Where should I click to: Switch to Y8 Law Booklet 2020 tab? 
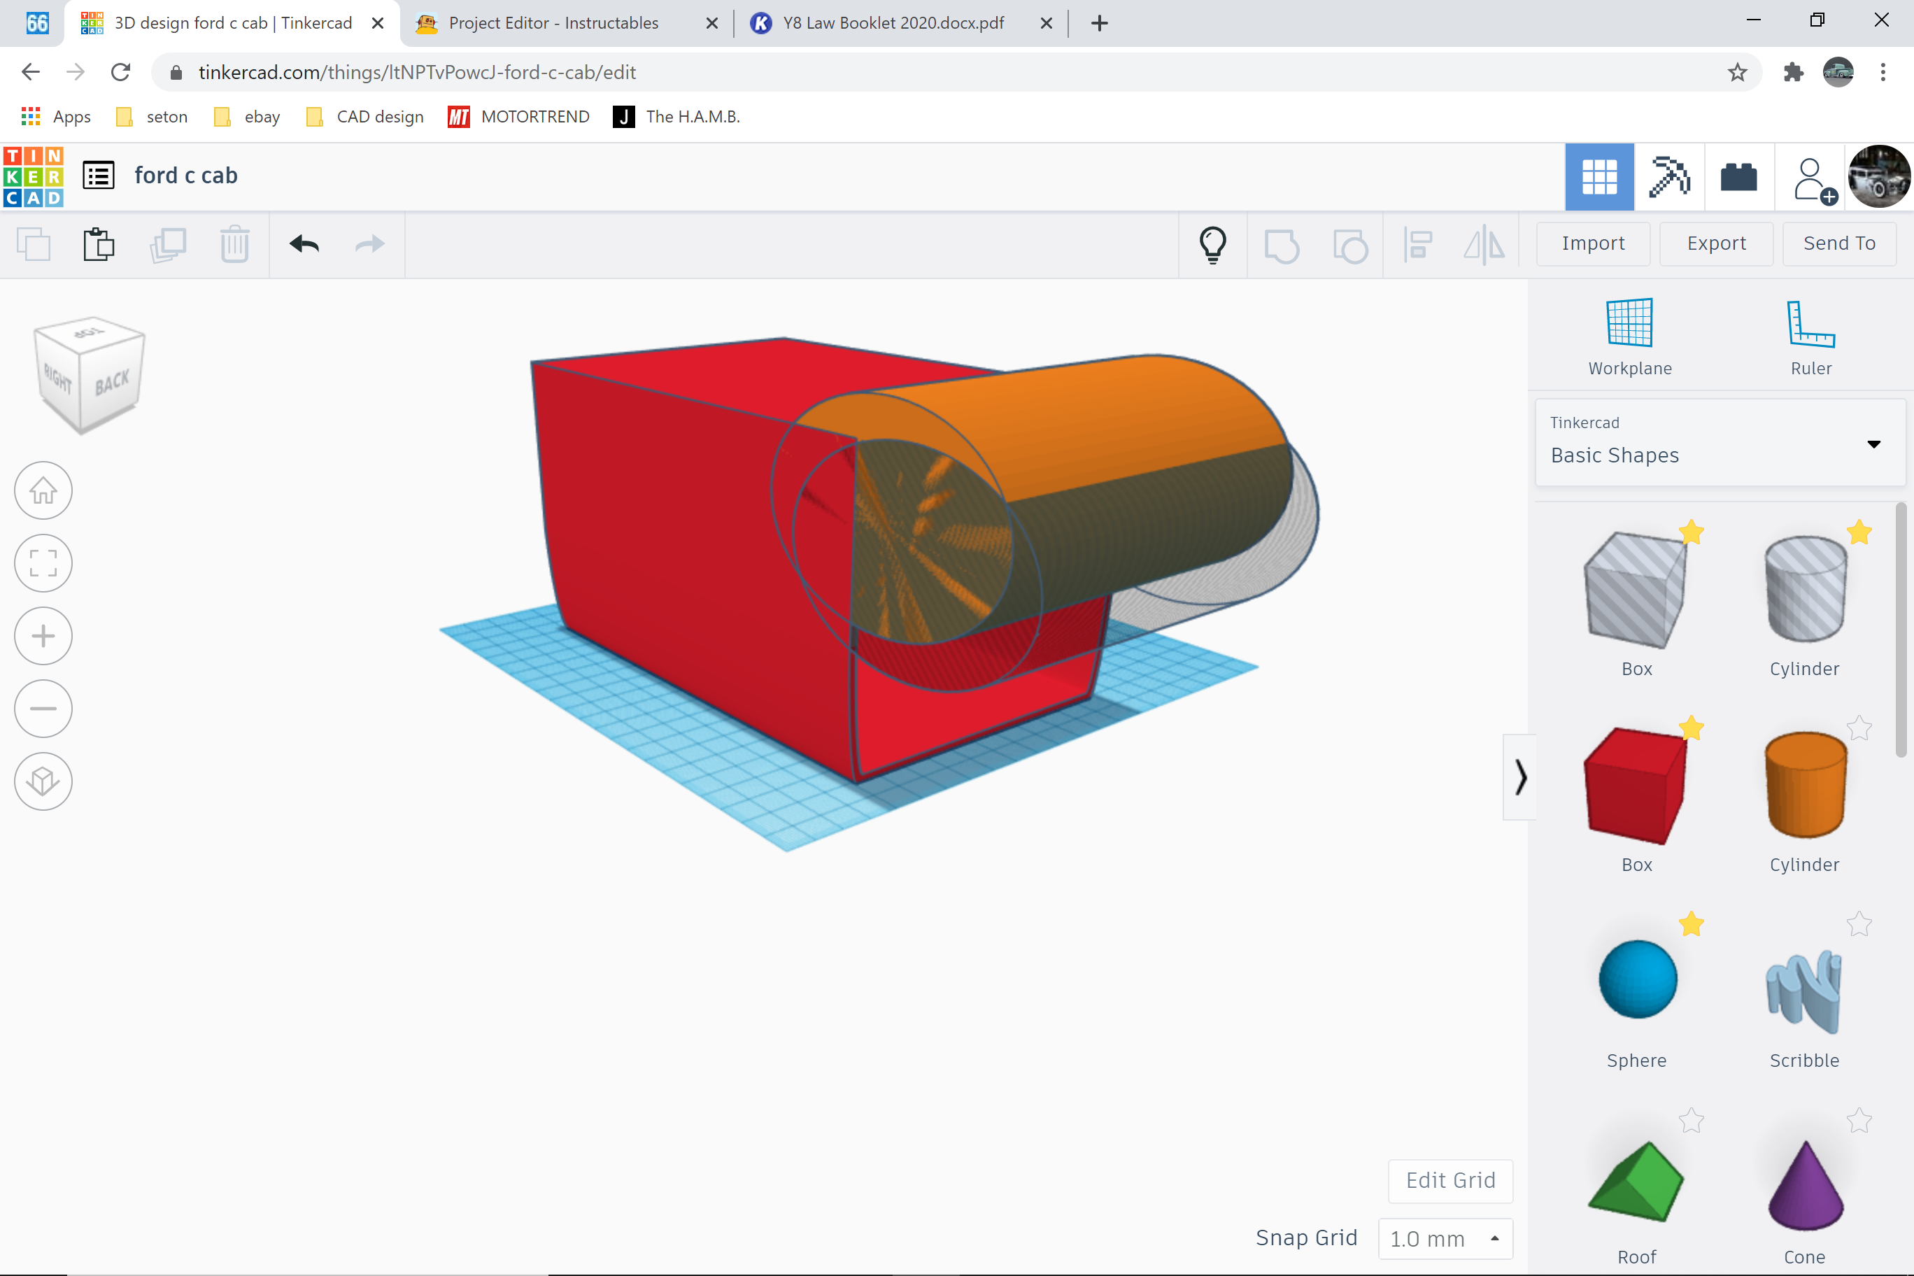pyautogui.click(x=900, y=23)
